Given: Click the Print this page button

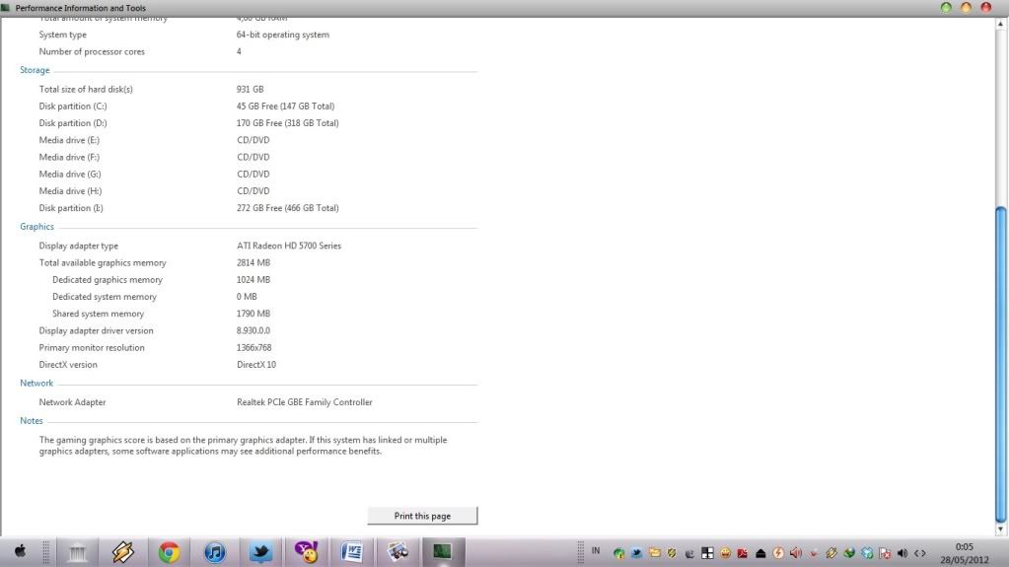Looking at the screenshot, I should (422, 516).
